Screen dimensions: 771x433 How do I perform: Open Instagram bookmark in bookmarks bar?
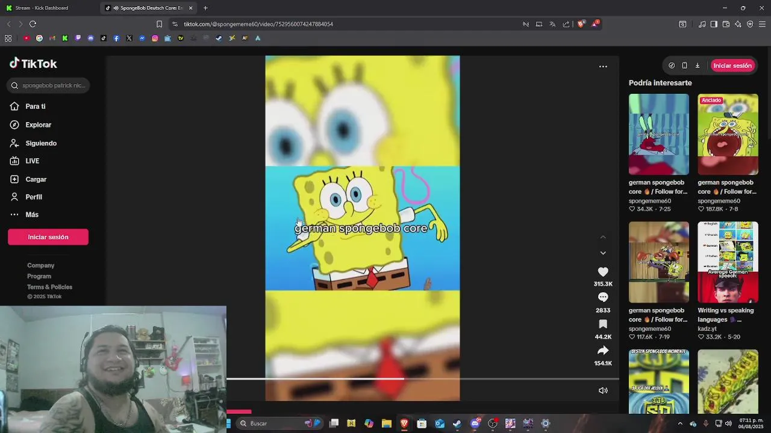pos(155,38)
